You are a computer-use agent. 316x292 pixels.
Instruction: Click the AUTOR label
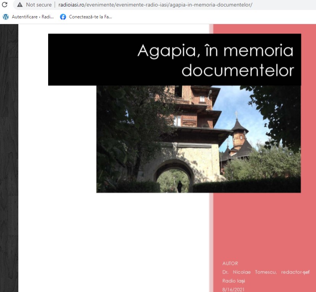(x=230, y=263)
